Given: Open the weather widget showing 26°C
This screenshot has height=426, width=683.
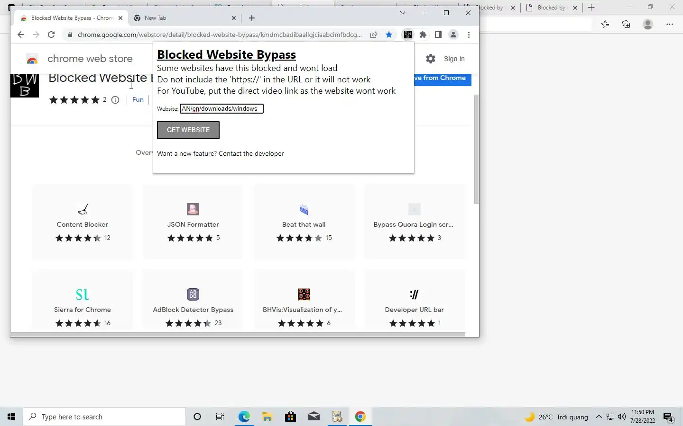Looking at the screenshot, I should [556, 417].
